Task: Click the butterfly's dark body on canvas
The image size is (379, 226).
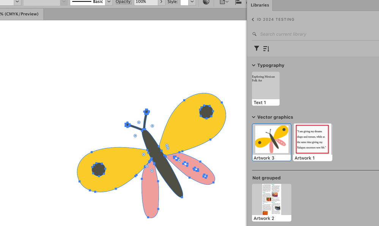Action: tap(162, 164)
